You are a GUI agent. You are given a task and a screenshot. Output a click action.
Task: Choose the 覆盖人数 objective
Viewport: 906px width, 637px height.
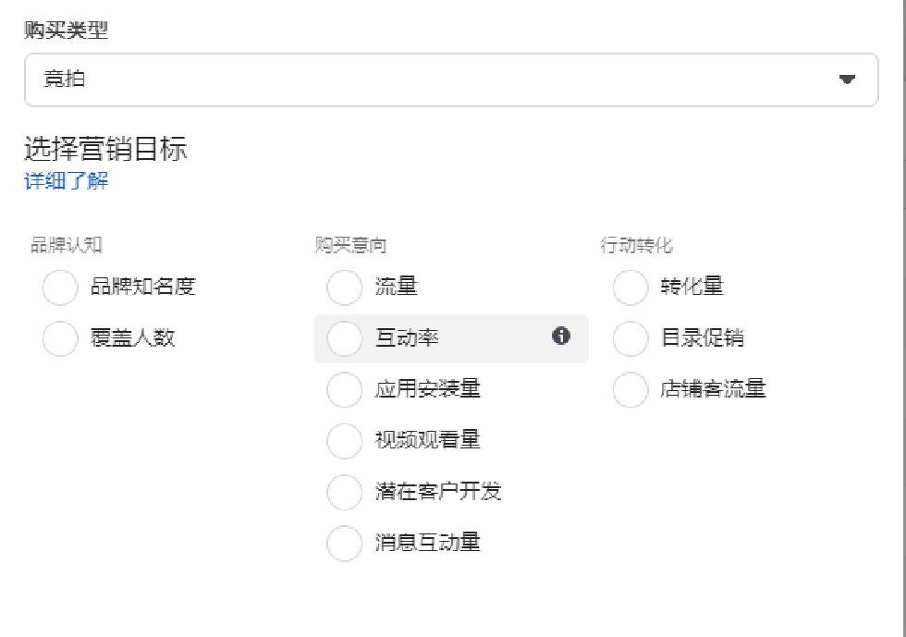click(60, 339)
